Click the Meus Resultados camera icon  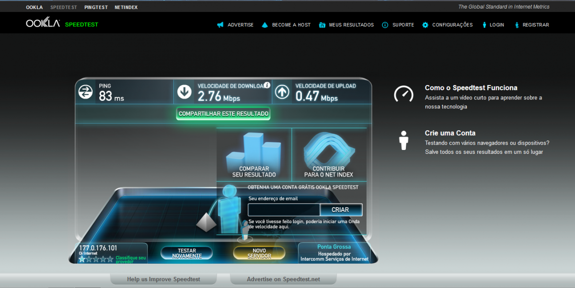click(x=322, y=25)
